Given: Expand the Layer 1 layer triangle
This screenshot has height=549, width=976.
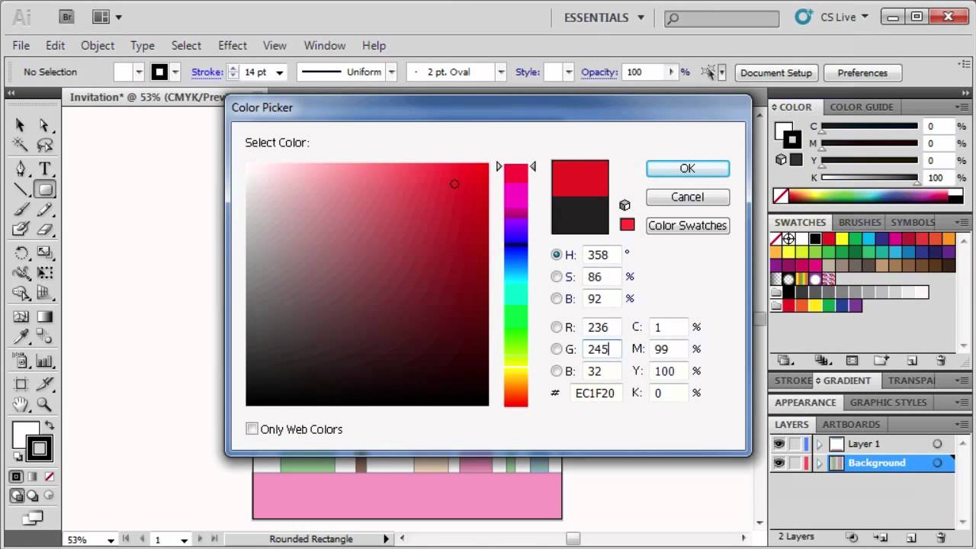Looking at the screenshot, I should point(820,444).
